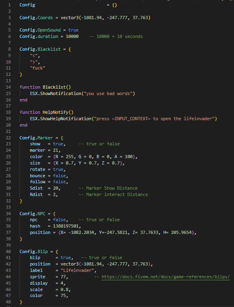Click line number 22 in the gutter

pos(8,138)
